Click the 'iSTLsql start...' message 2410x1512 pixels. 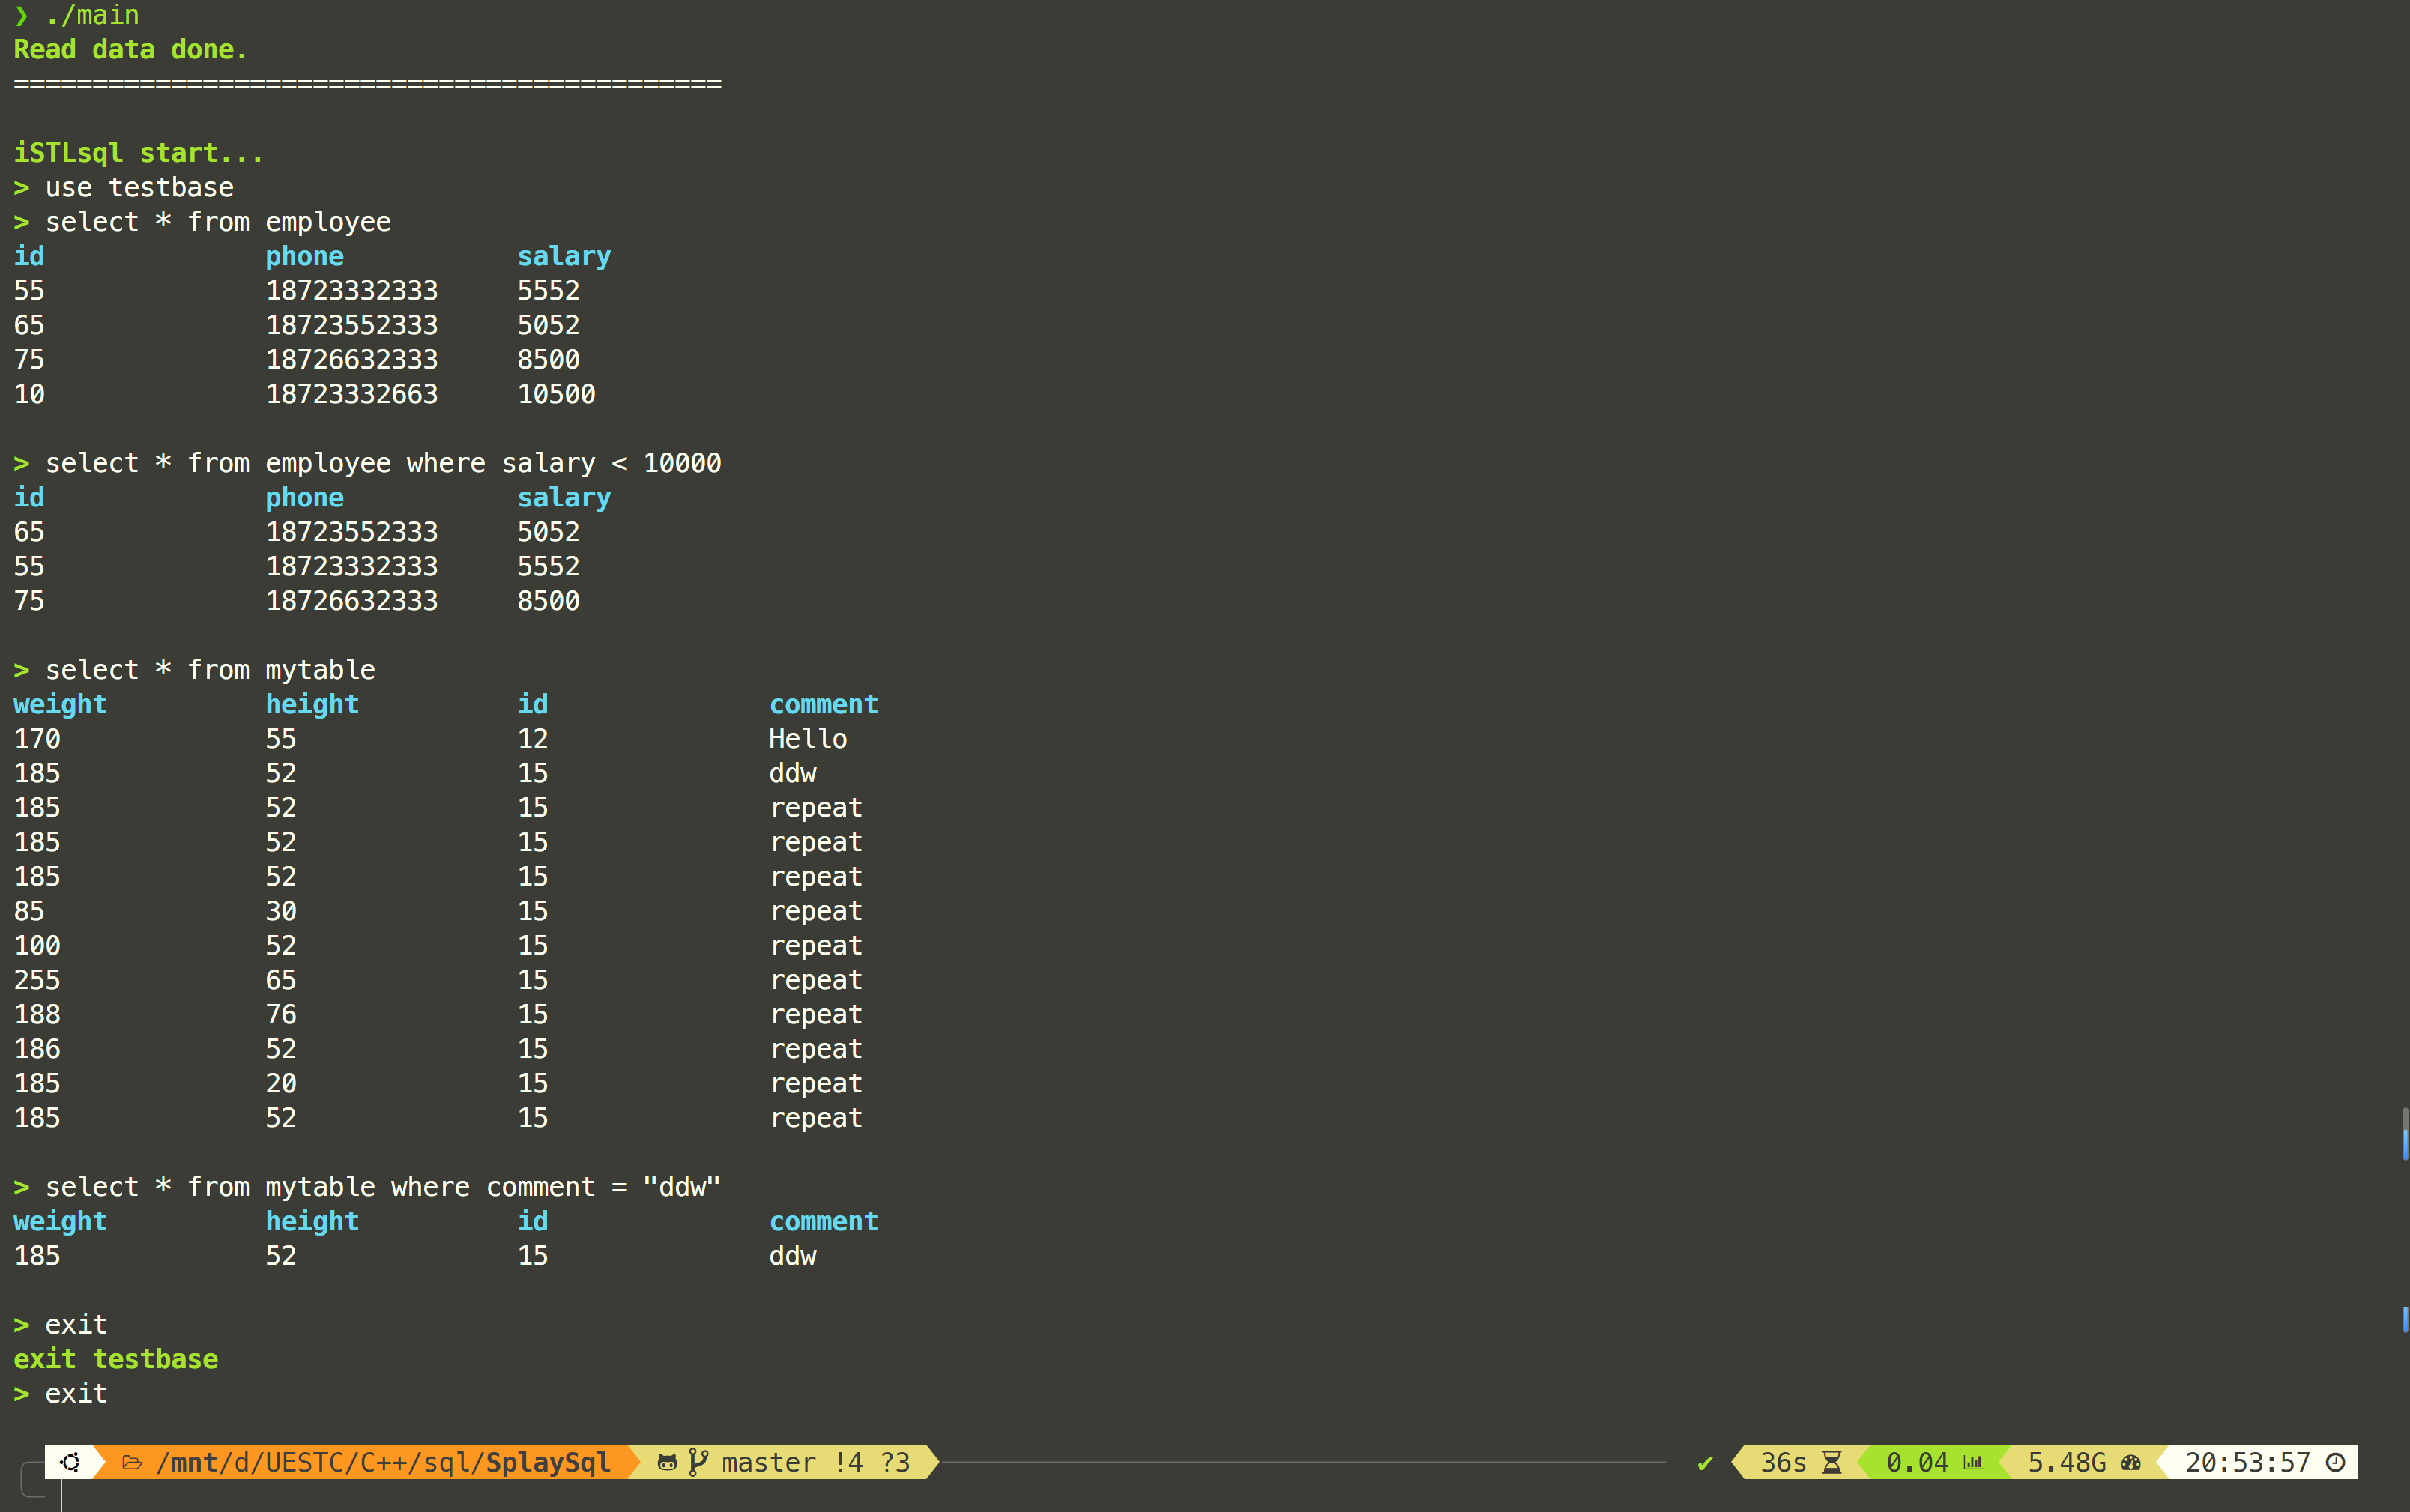pos(138,153)
